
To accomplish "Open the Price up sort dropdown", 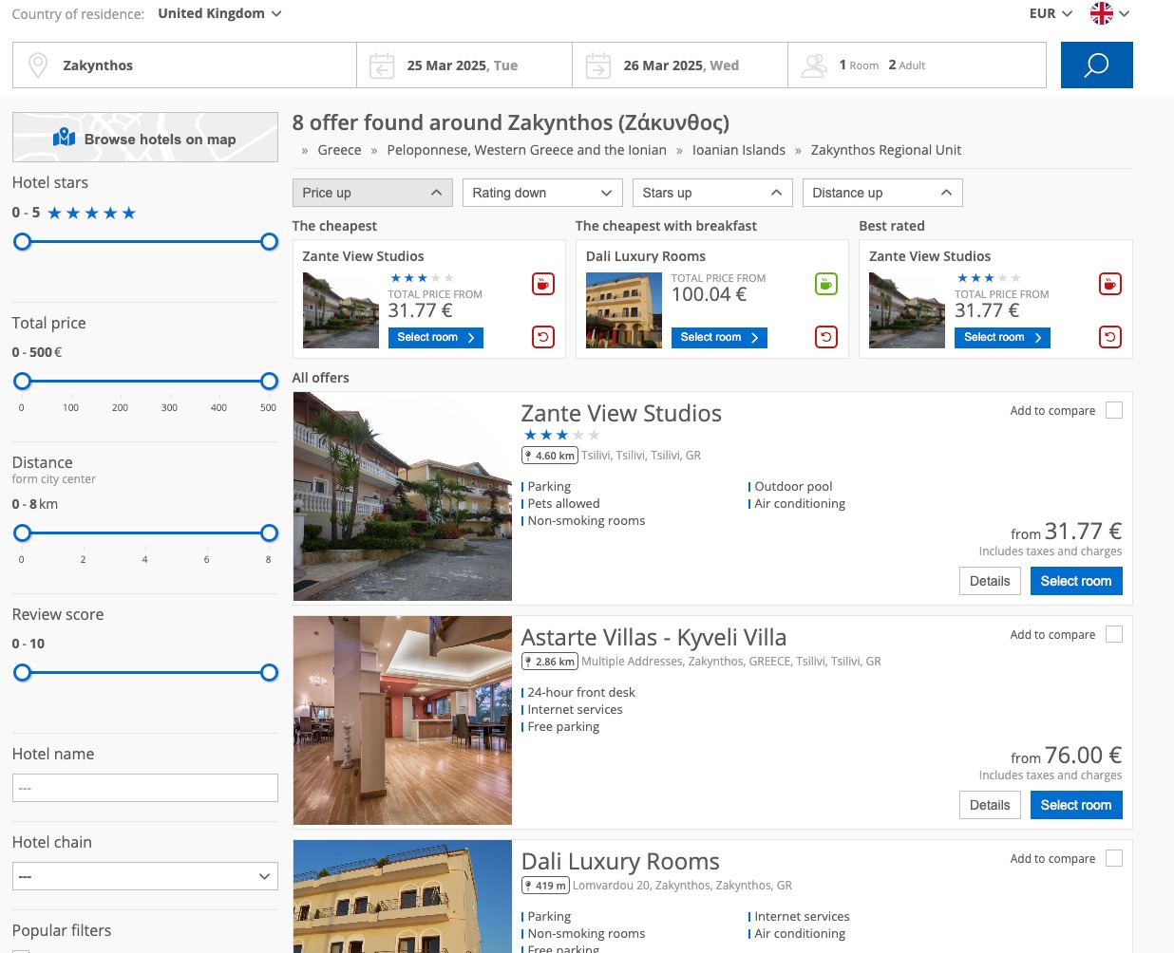I will (372, 193).
